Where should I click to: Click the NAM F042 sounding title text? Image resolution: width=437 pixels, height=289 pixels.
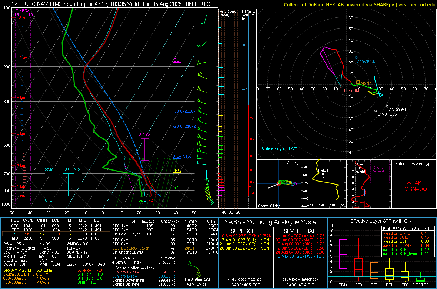point(111,4)
